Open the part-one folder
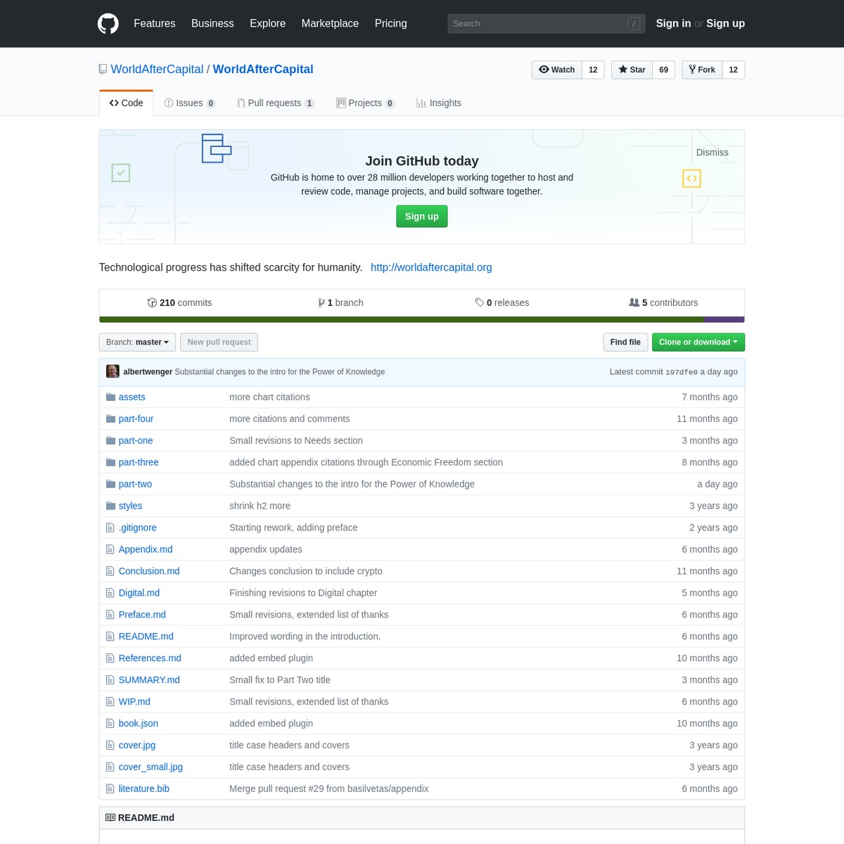Image resolution: width=844 pixels, height=844 pixels. click(x=136, y=440)
